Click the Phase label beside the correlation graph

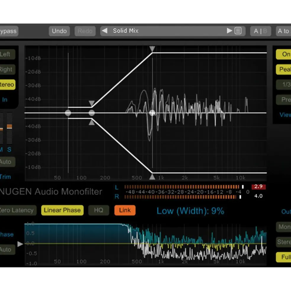(x=7, y=234)
